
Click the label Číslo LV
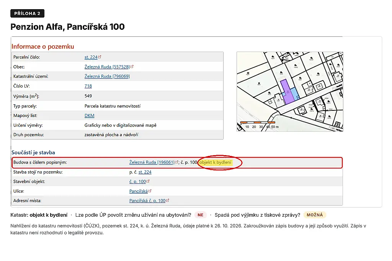coord(21,86)
